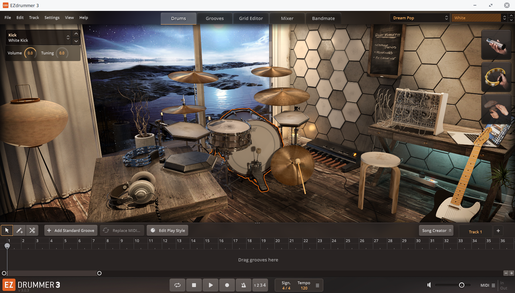Enable the 1234 count-in
Image resolution: width=515 pixels, height=293 pixels.
[x=260, y=285]
